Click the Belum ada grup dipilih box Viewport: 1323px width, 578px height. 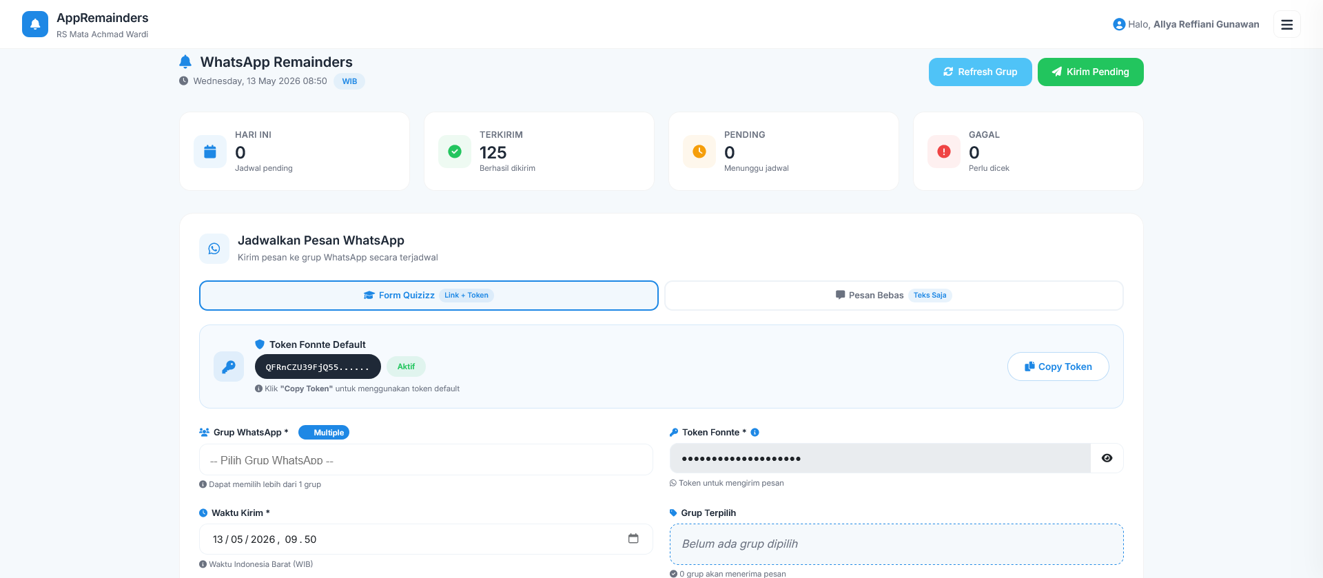coord(896,544)
